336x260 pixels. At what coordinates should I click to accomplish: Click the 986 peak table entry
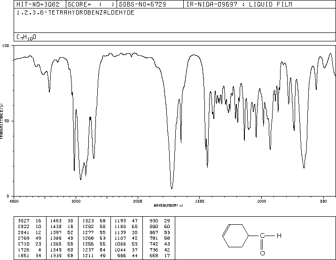pyautogui.click(x=122, y=256)
